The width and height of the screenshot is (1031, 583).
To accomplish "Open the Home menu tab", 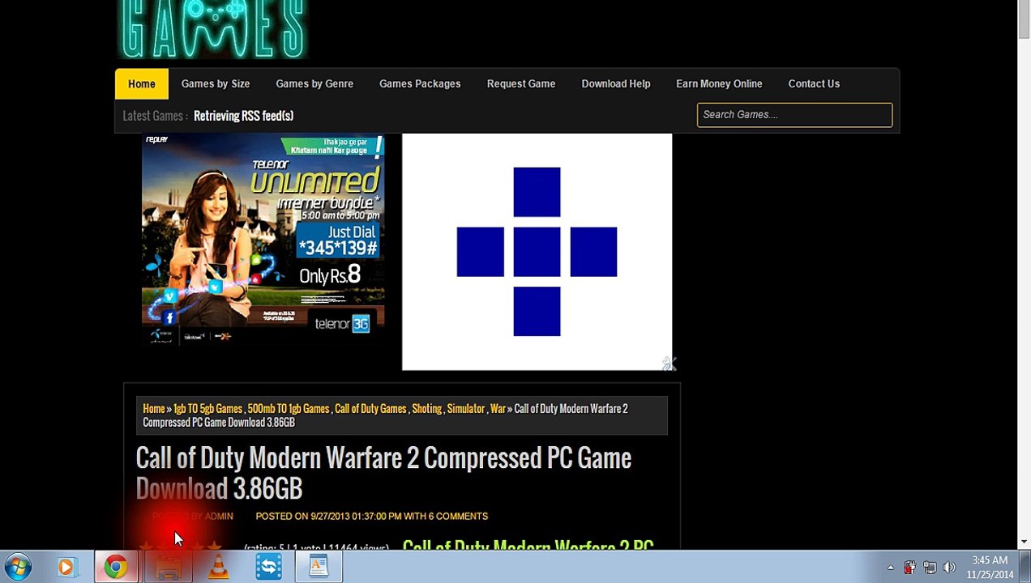I will pos(141,84).
